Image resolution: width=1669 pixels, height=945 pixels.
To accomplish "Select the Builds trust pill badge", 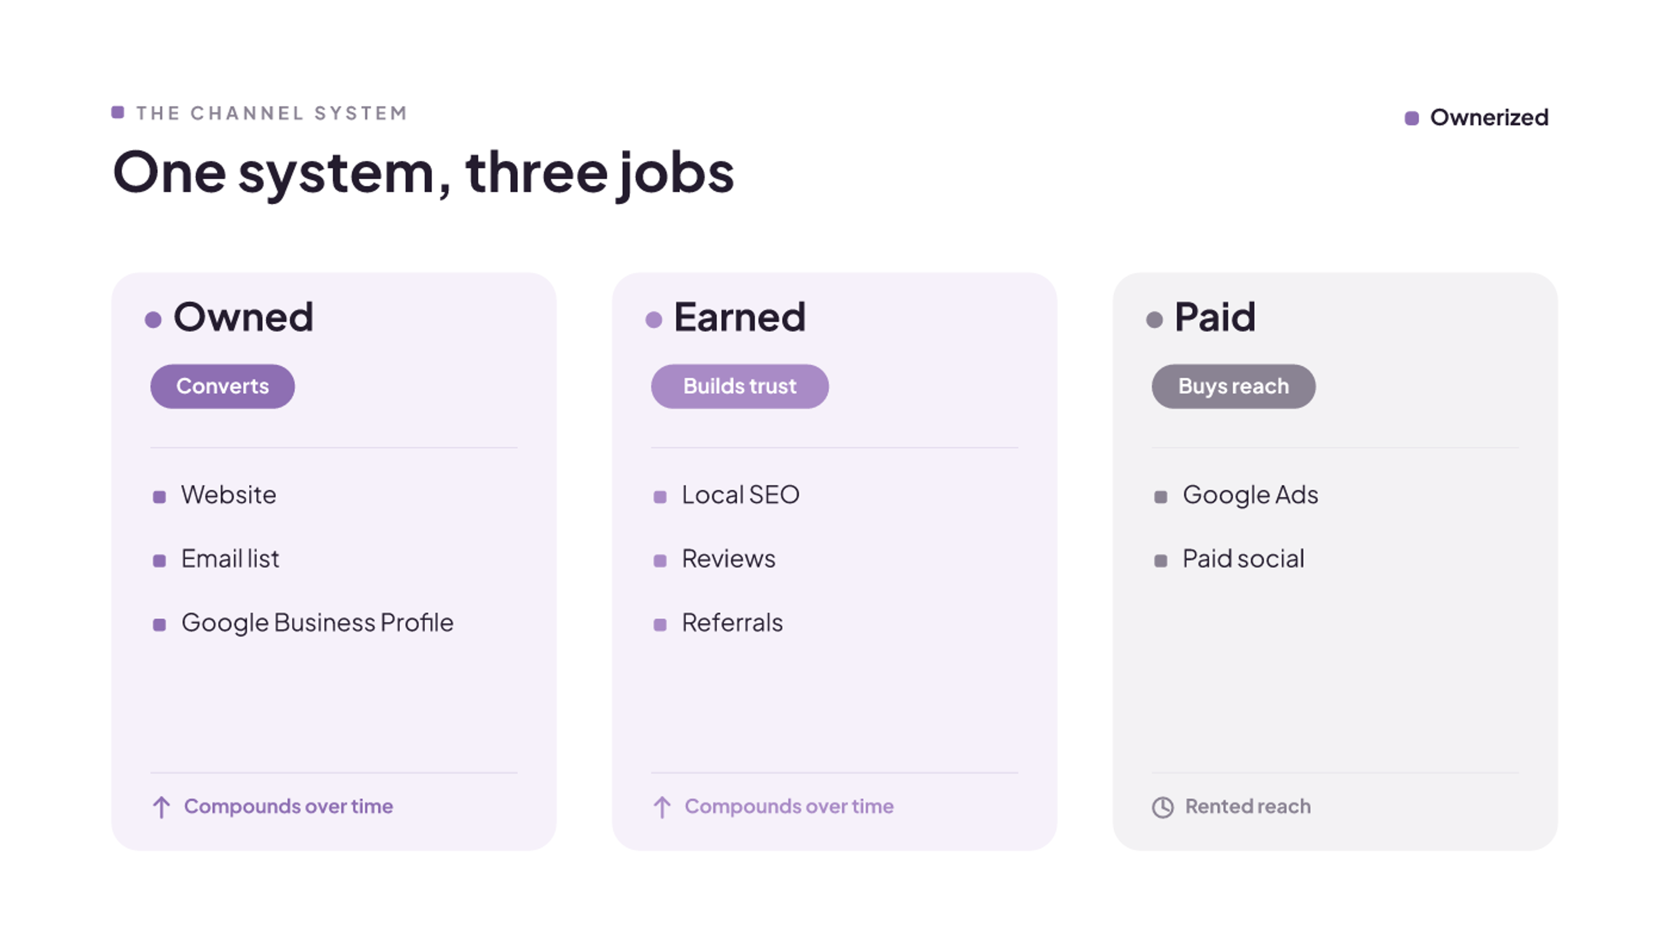I will tap(739, 386).
